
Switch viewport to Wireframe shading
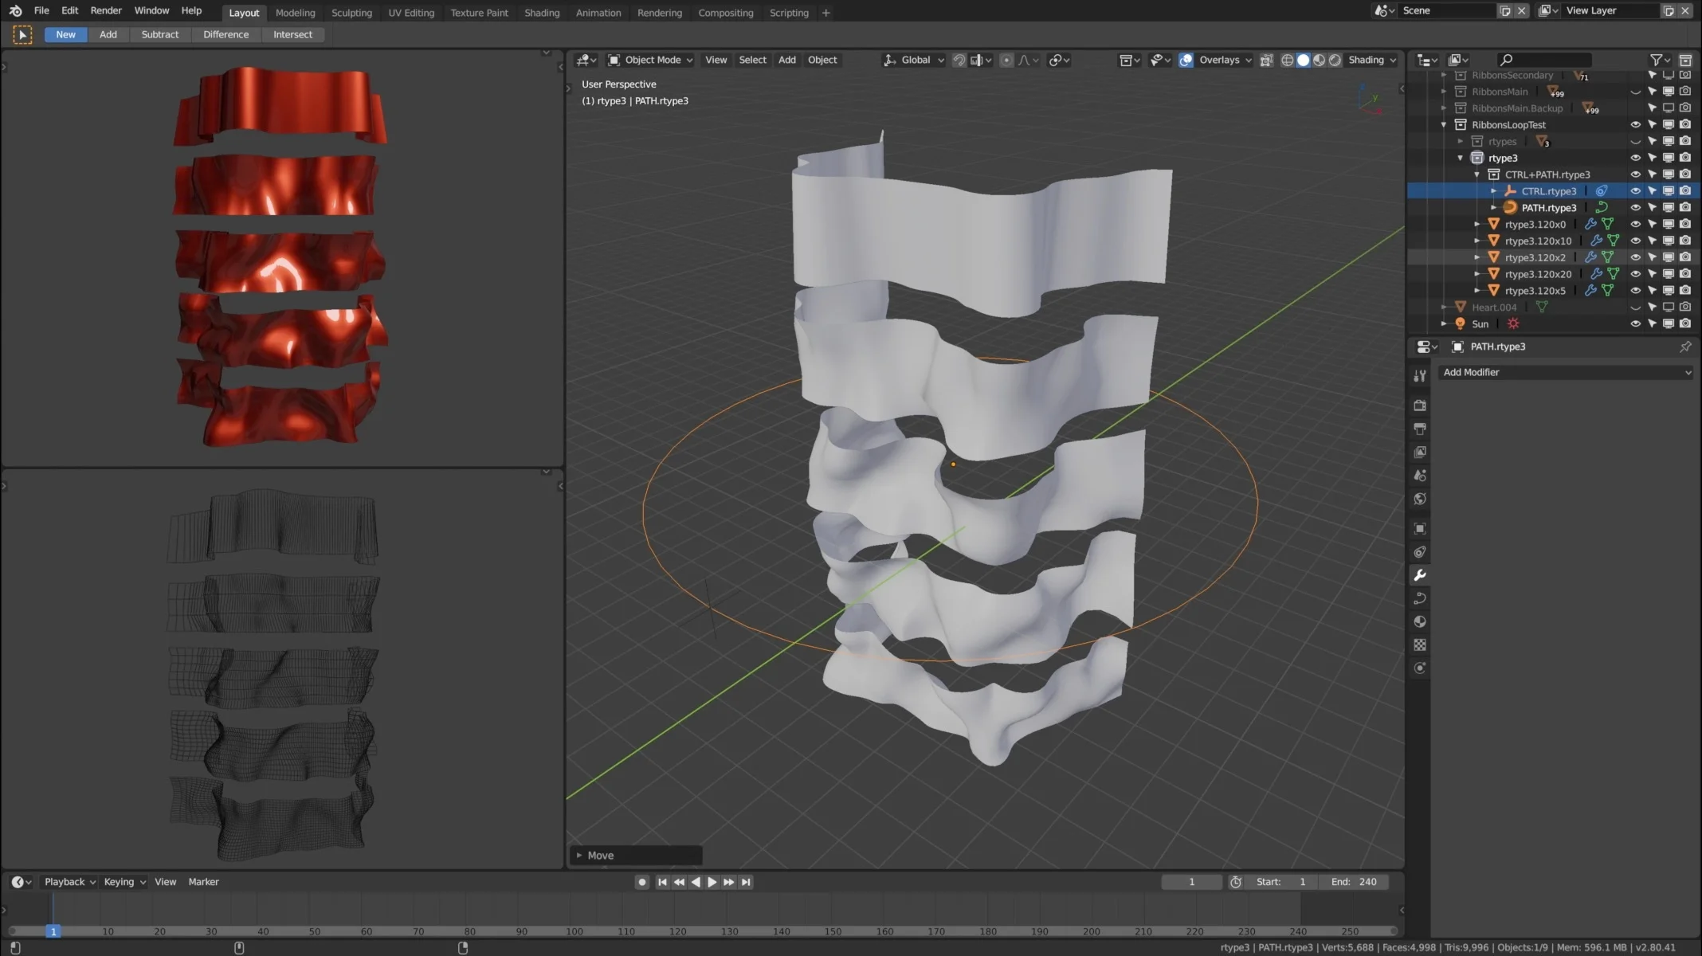coord(1287,60)
